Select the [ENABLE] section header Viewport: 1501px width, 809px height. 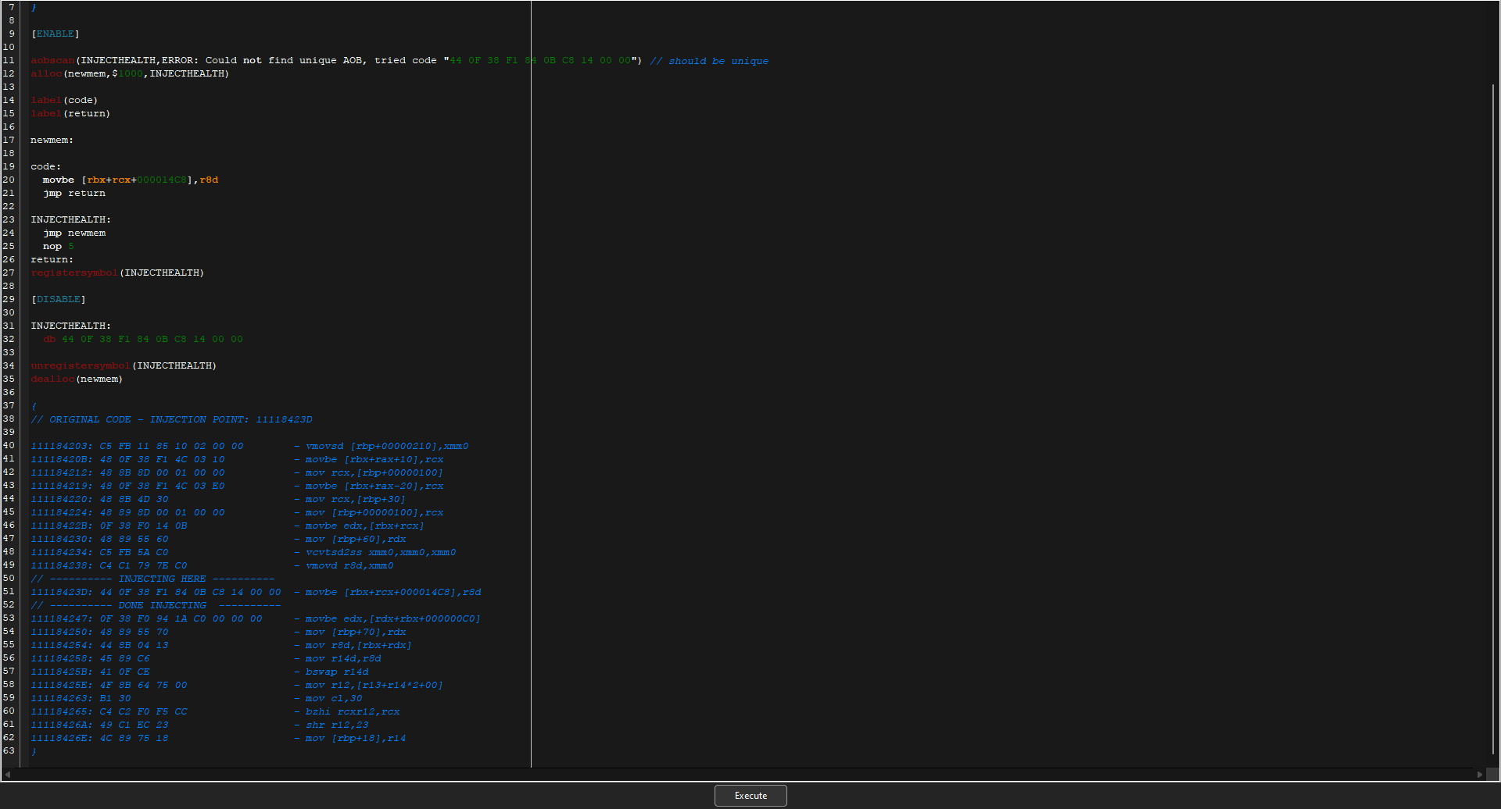pos(55,34)
